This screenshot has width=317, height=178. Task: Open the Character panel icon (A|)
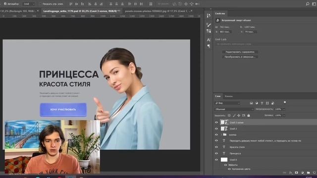tap(209, 40)
